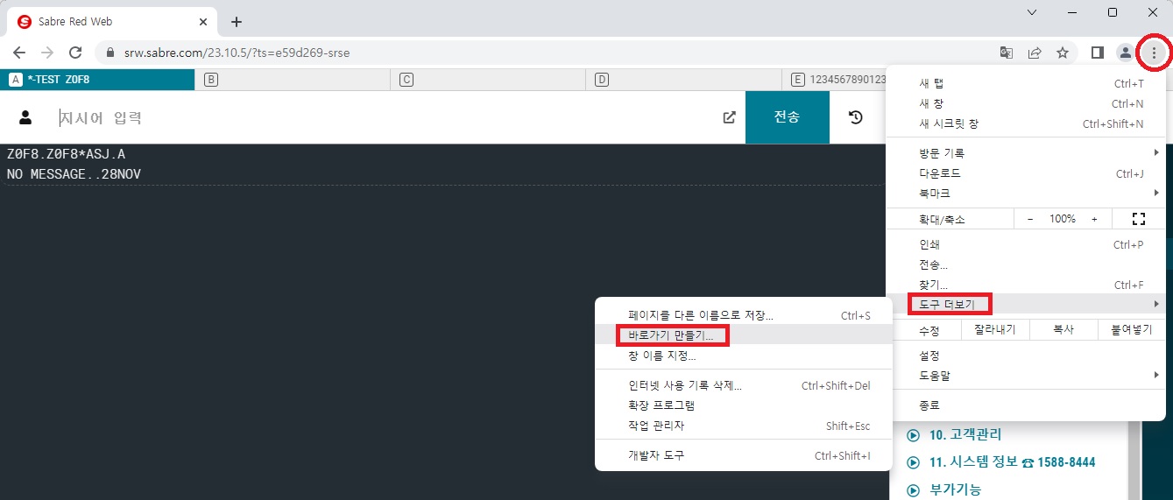Click the share page icon
The image size is (1173, 500).
pos(1035,53)
